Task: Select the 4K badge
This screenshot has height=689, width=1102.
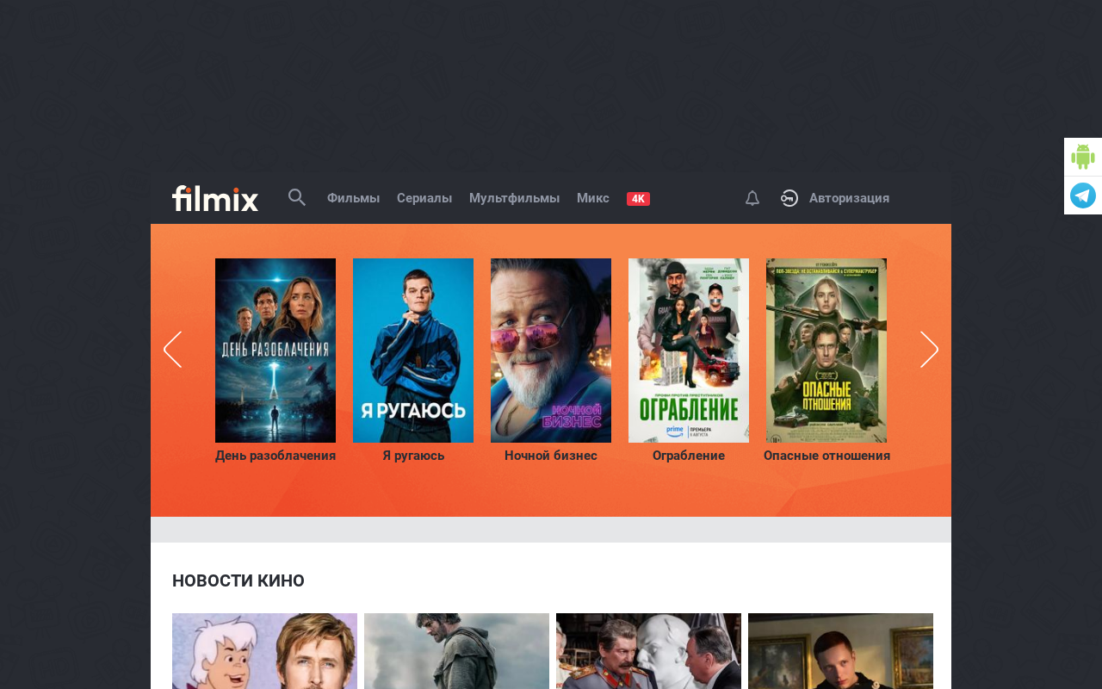Action: pyautogui.click(x=638, y=199)
